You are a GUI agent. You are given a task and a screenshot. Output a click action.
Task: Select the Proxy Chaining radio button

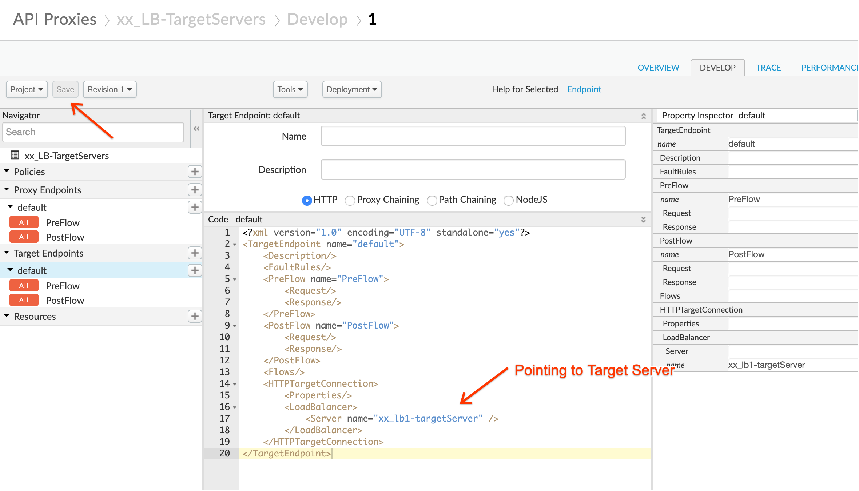coord(350,200)
